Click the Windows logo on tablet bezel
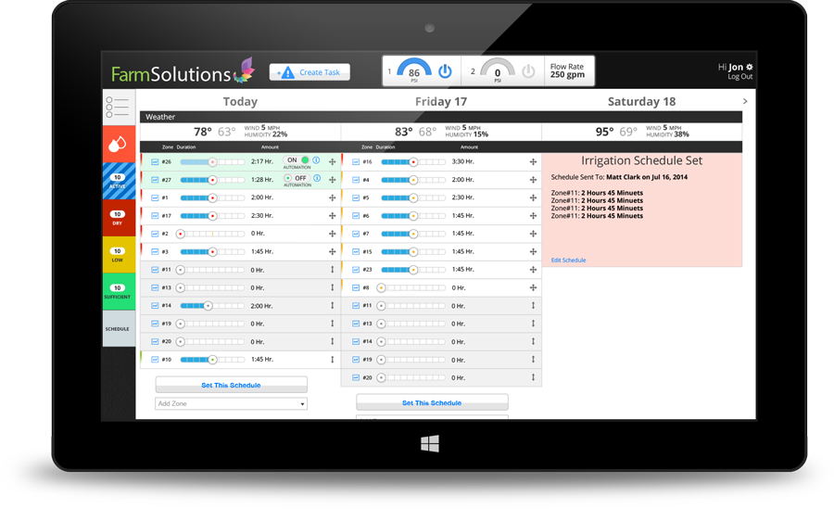This screenshot has height=509, width=834. coord(430,445)
